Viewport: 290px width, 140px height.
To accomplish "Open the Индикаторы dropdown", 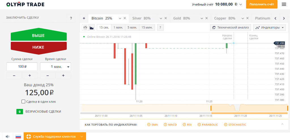I will (270, 28).
